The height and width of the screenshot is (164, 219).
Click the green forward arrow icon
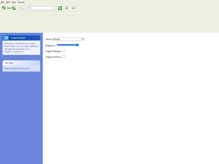pyautogui.click(x=14, y=8)
